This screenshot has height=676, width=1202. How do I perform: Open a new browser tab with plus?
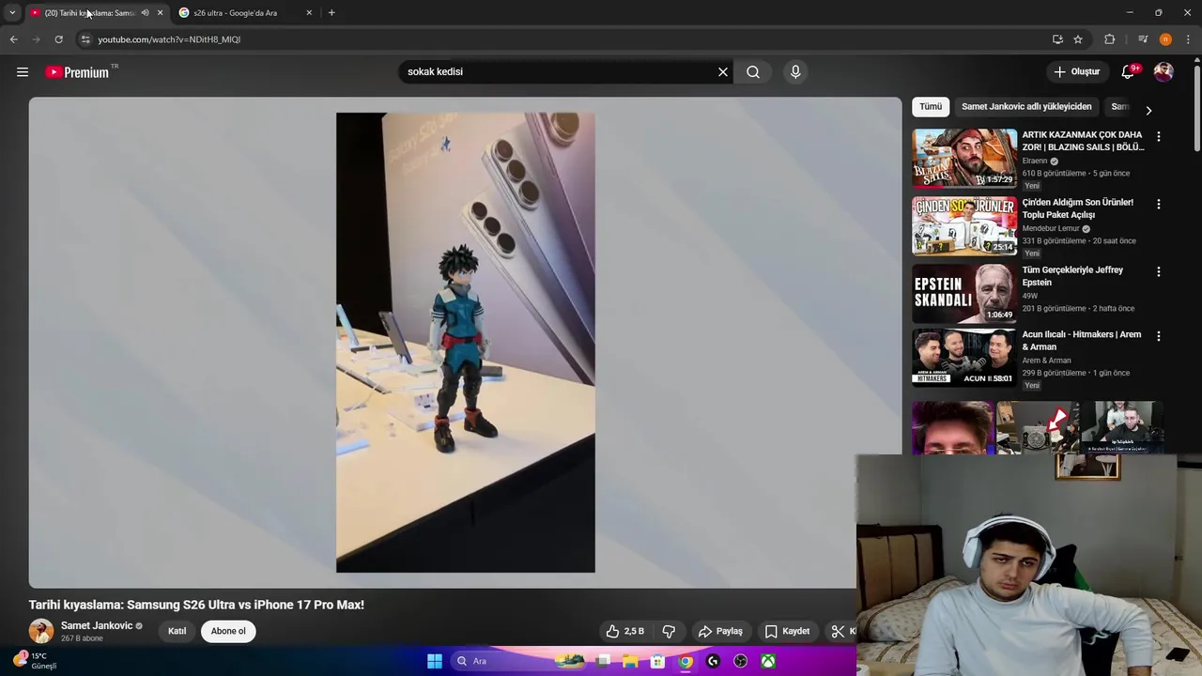click(331, 13)
